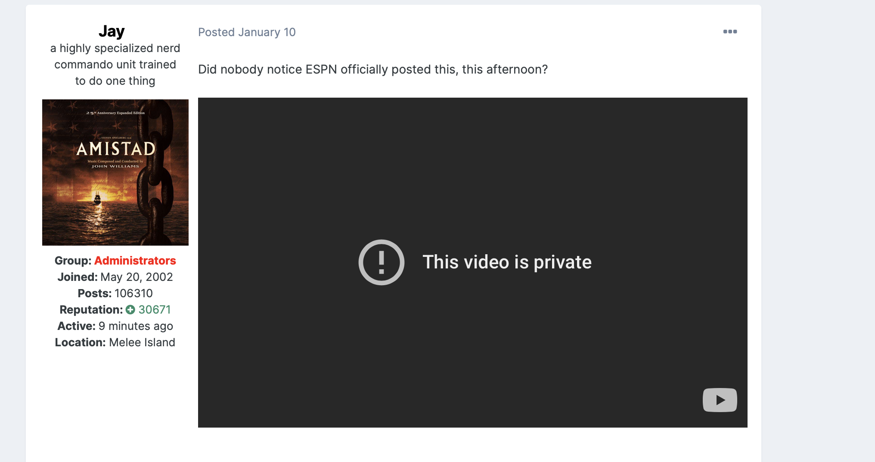875x462 pixels.
Task: Click the AMISTAD avatar image
Action: 115,172
